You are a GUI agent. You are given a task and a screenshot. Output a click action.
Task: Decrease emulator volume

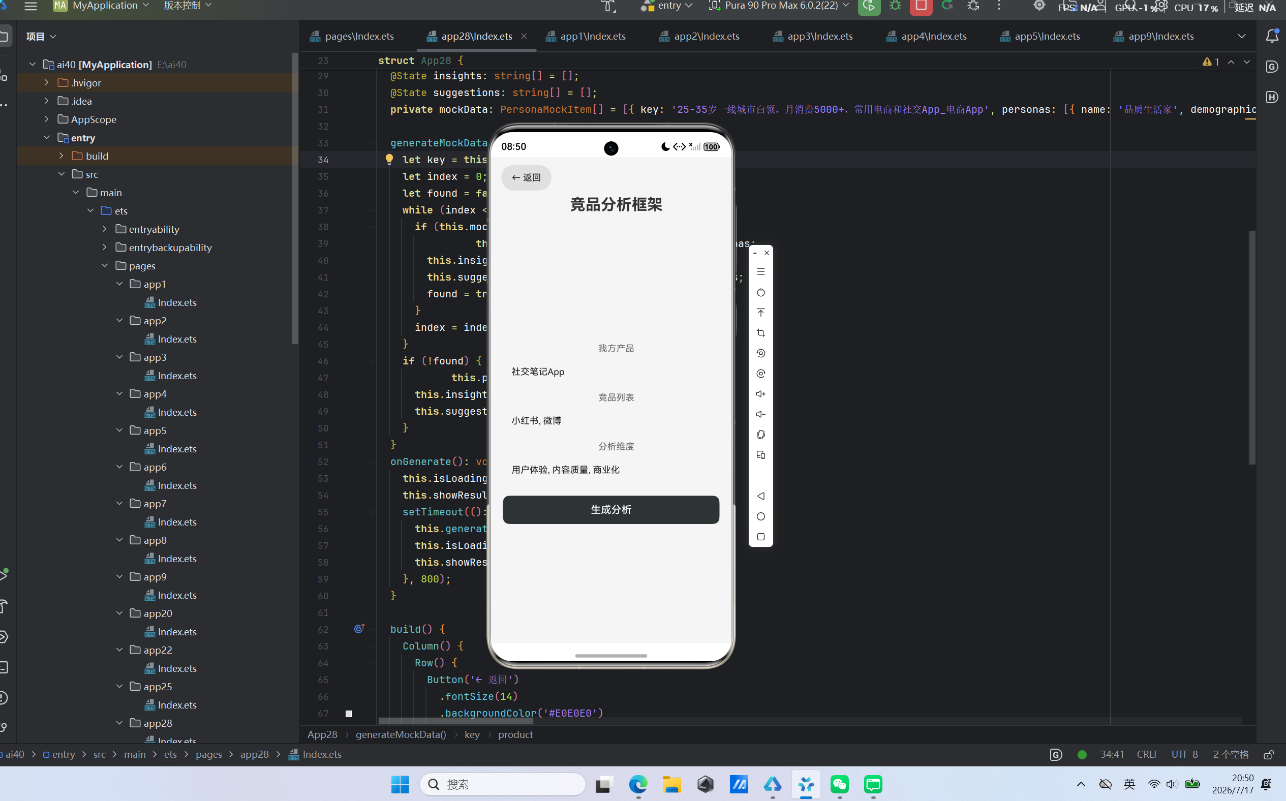pos(760,414)
